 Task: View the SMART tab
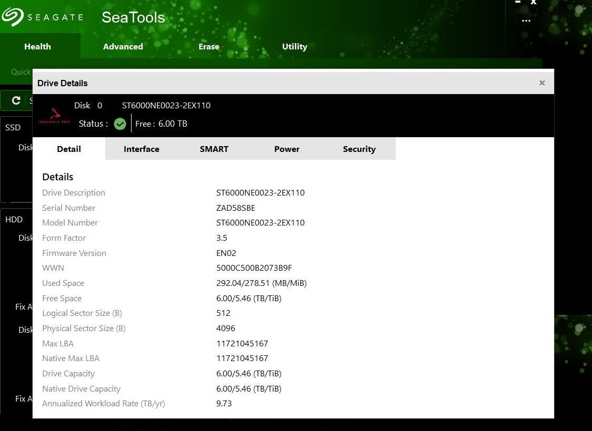(x=214, y=149)
